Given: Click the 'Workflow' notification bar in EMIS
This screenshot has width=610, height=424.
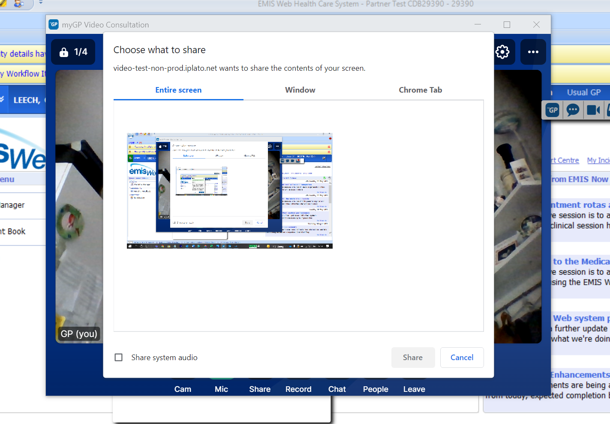Looking at the screenshot, I should pos(23,74).
